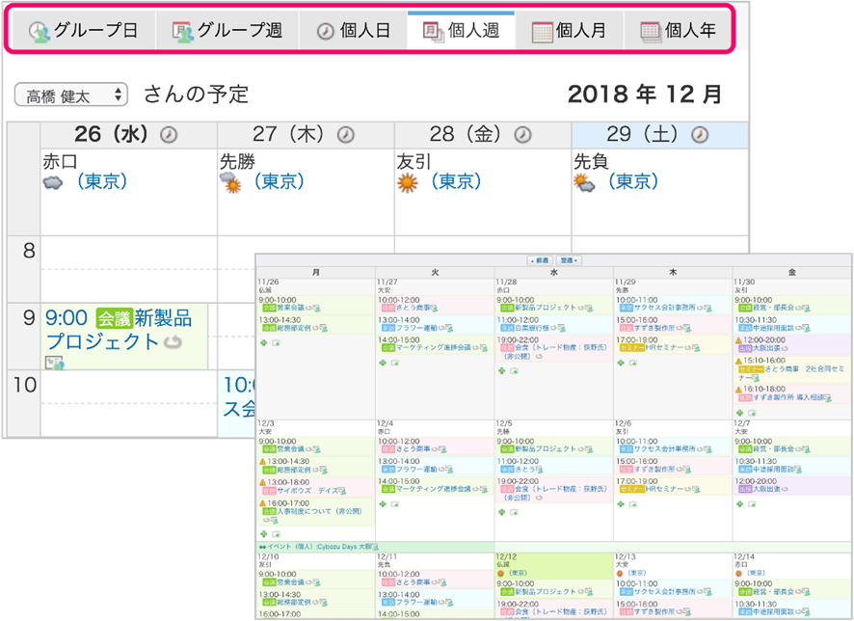Click the attendee icon below 9:00 新製品プロジェクト
Image resolution: width=854 pixels, height=621 pixels.
point(54,363)
